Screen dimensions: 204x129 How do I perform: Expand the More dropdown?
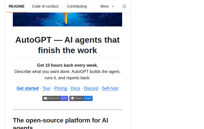tap(107, 6)
